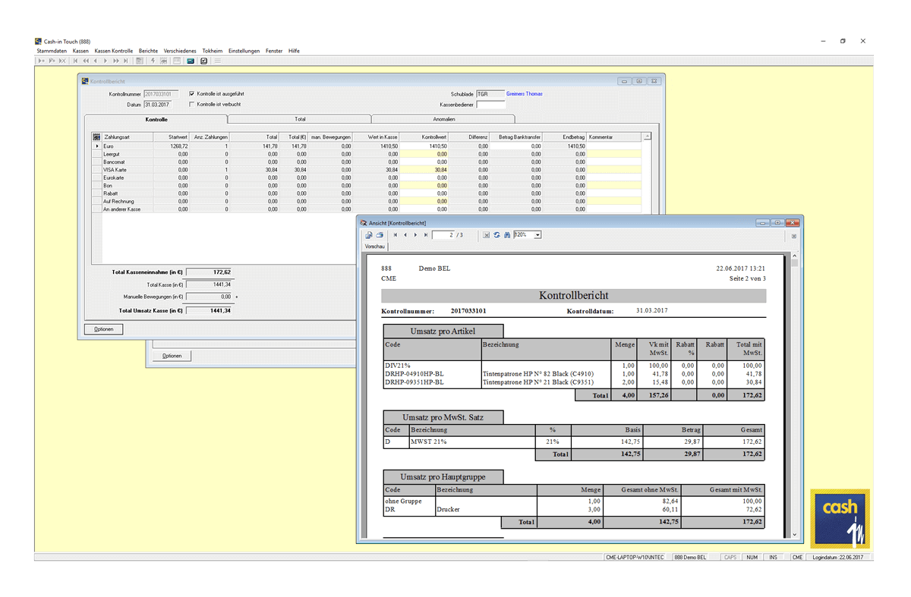Click the lightning bolt icon in main toolbar

pyautogui.click(x=153, y=61)
